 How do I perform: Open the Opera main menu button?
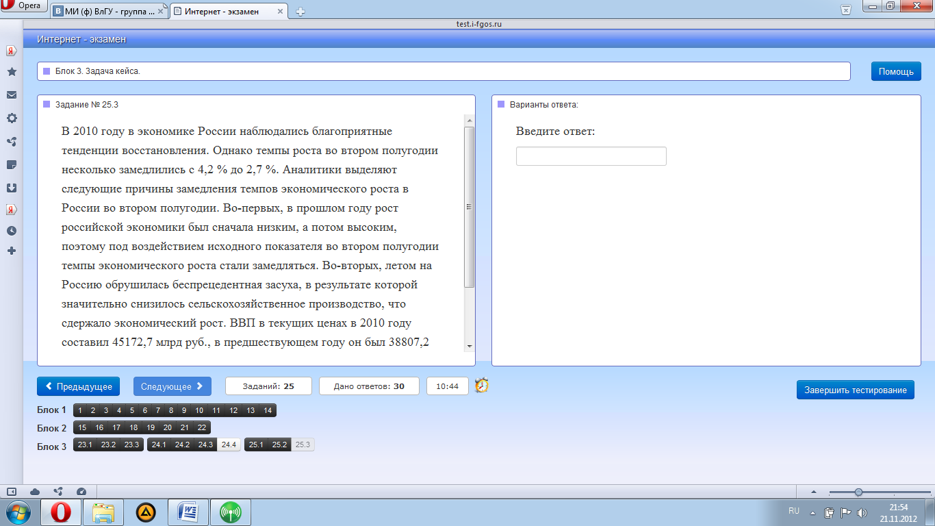pyautogui.click(x=24, y=6)
